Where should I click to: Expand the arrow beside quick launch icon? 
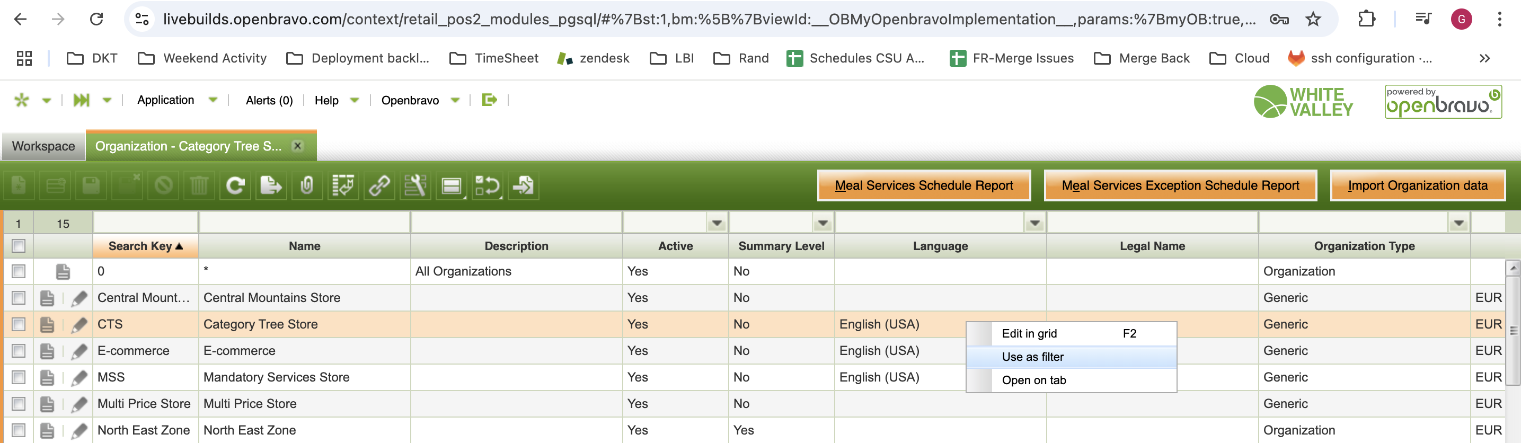pyautogui.click(x=107, y=100)
